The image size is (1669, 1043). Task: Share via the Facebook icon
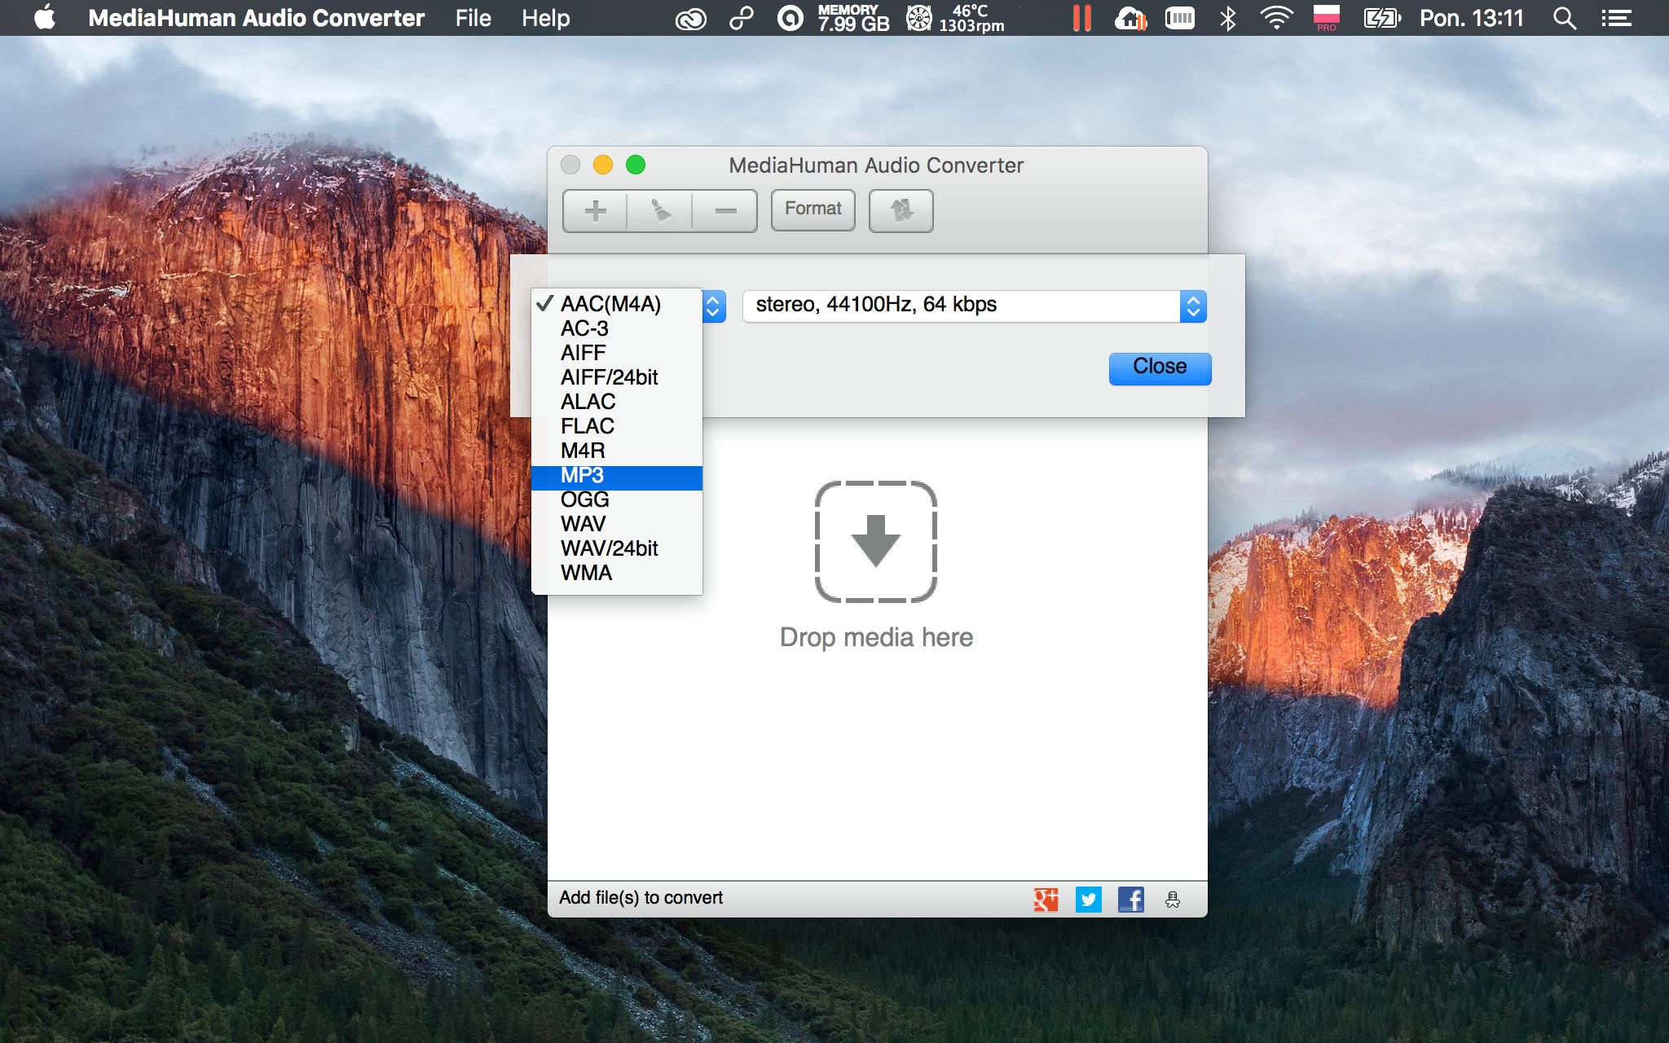click(x=1131, y=900)
